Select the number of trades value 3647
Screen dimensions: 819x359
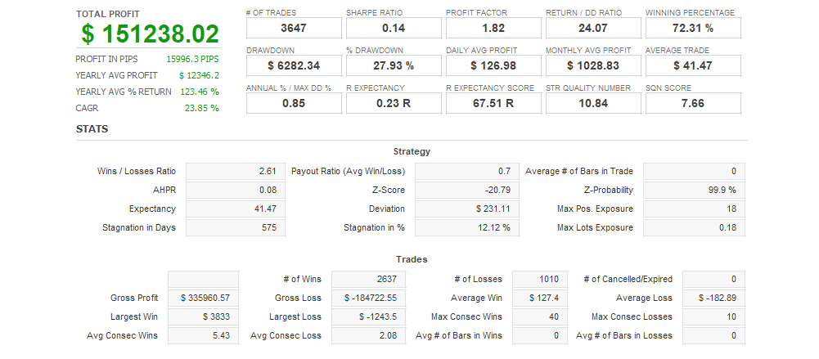tap(294, 29)
